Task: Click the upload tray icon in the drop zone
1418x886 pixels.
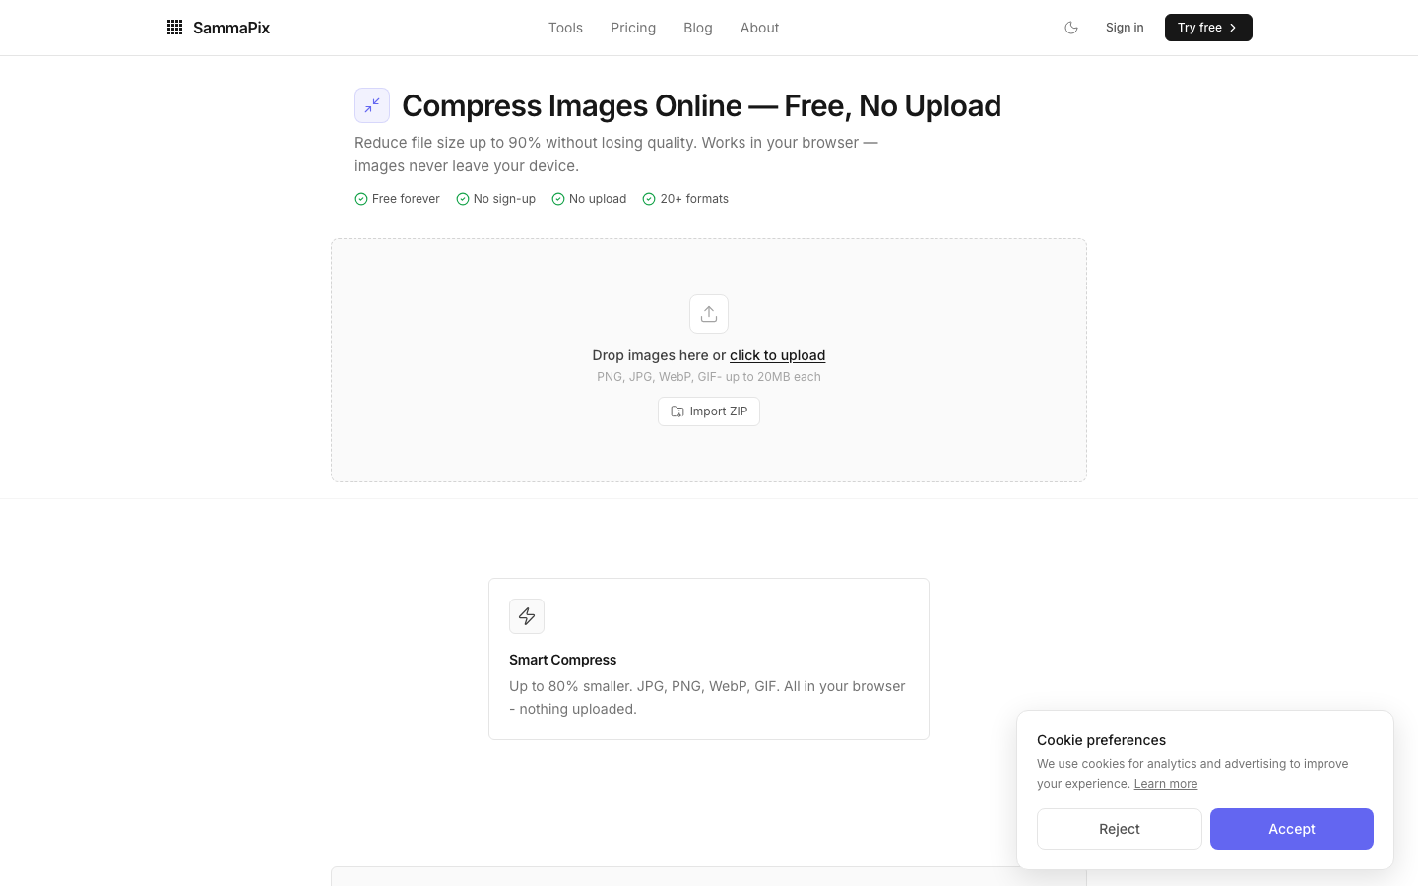Action: 709,313
